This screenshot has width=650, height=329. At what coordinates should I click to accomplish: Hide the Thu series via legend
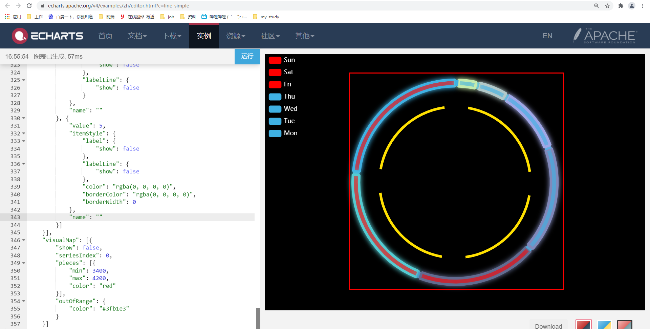tap(282, 97)
